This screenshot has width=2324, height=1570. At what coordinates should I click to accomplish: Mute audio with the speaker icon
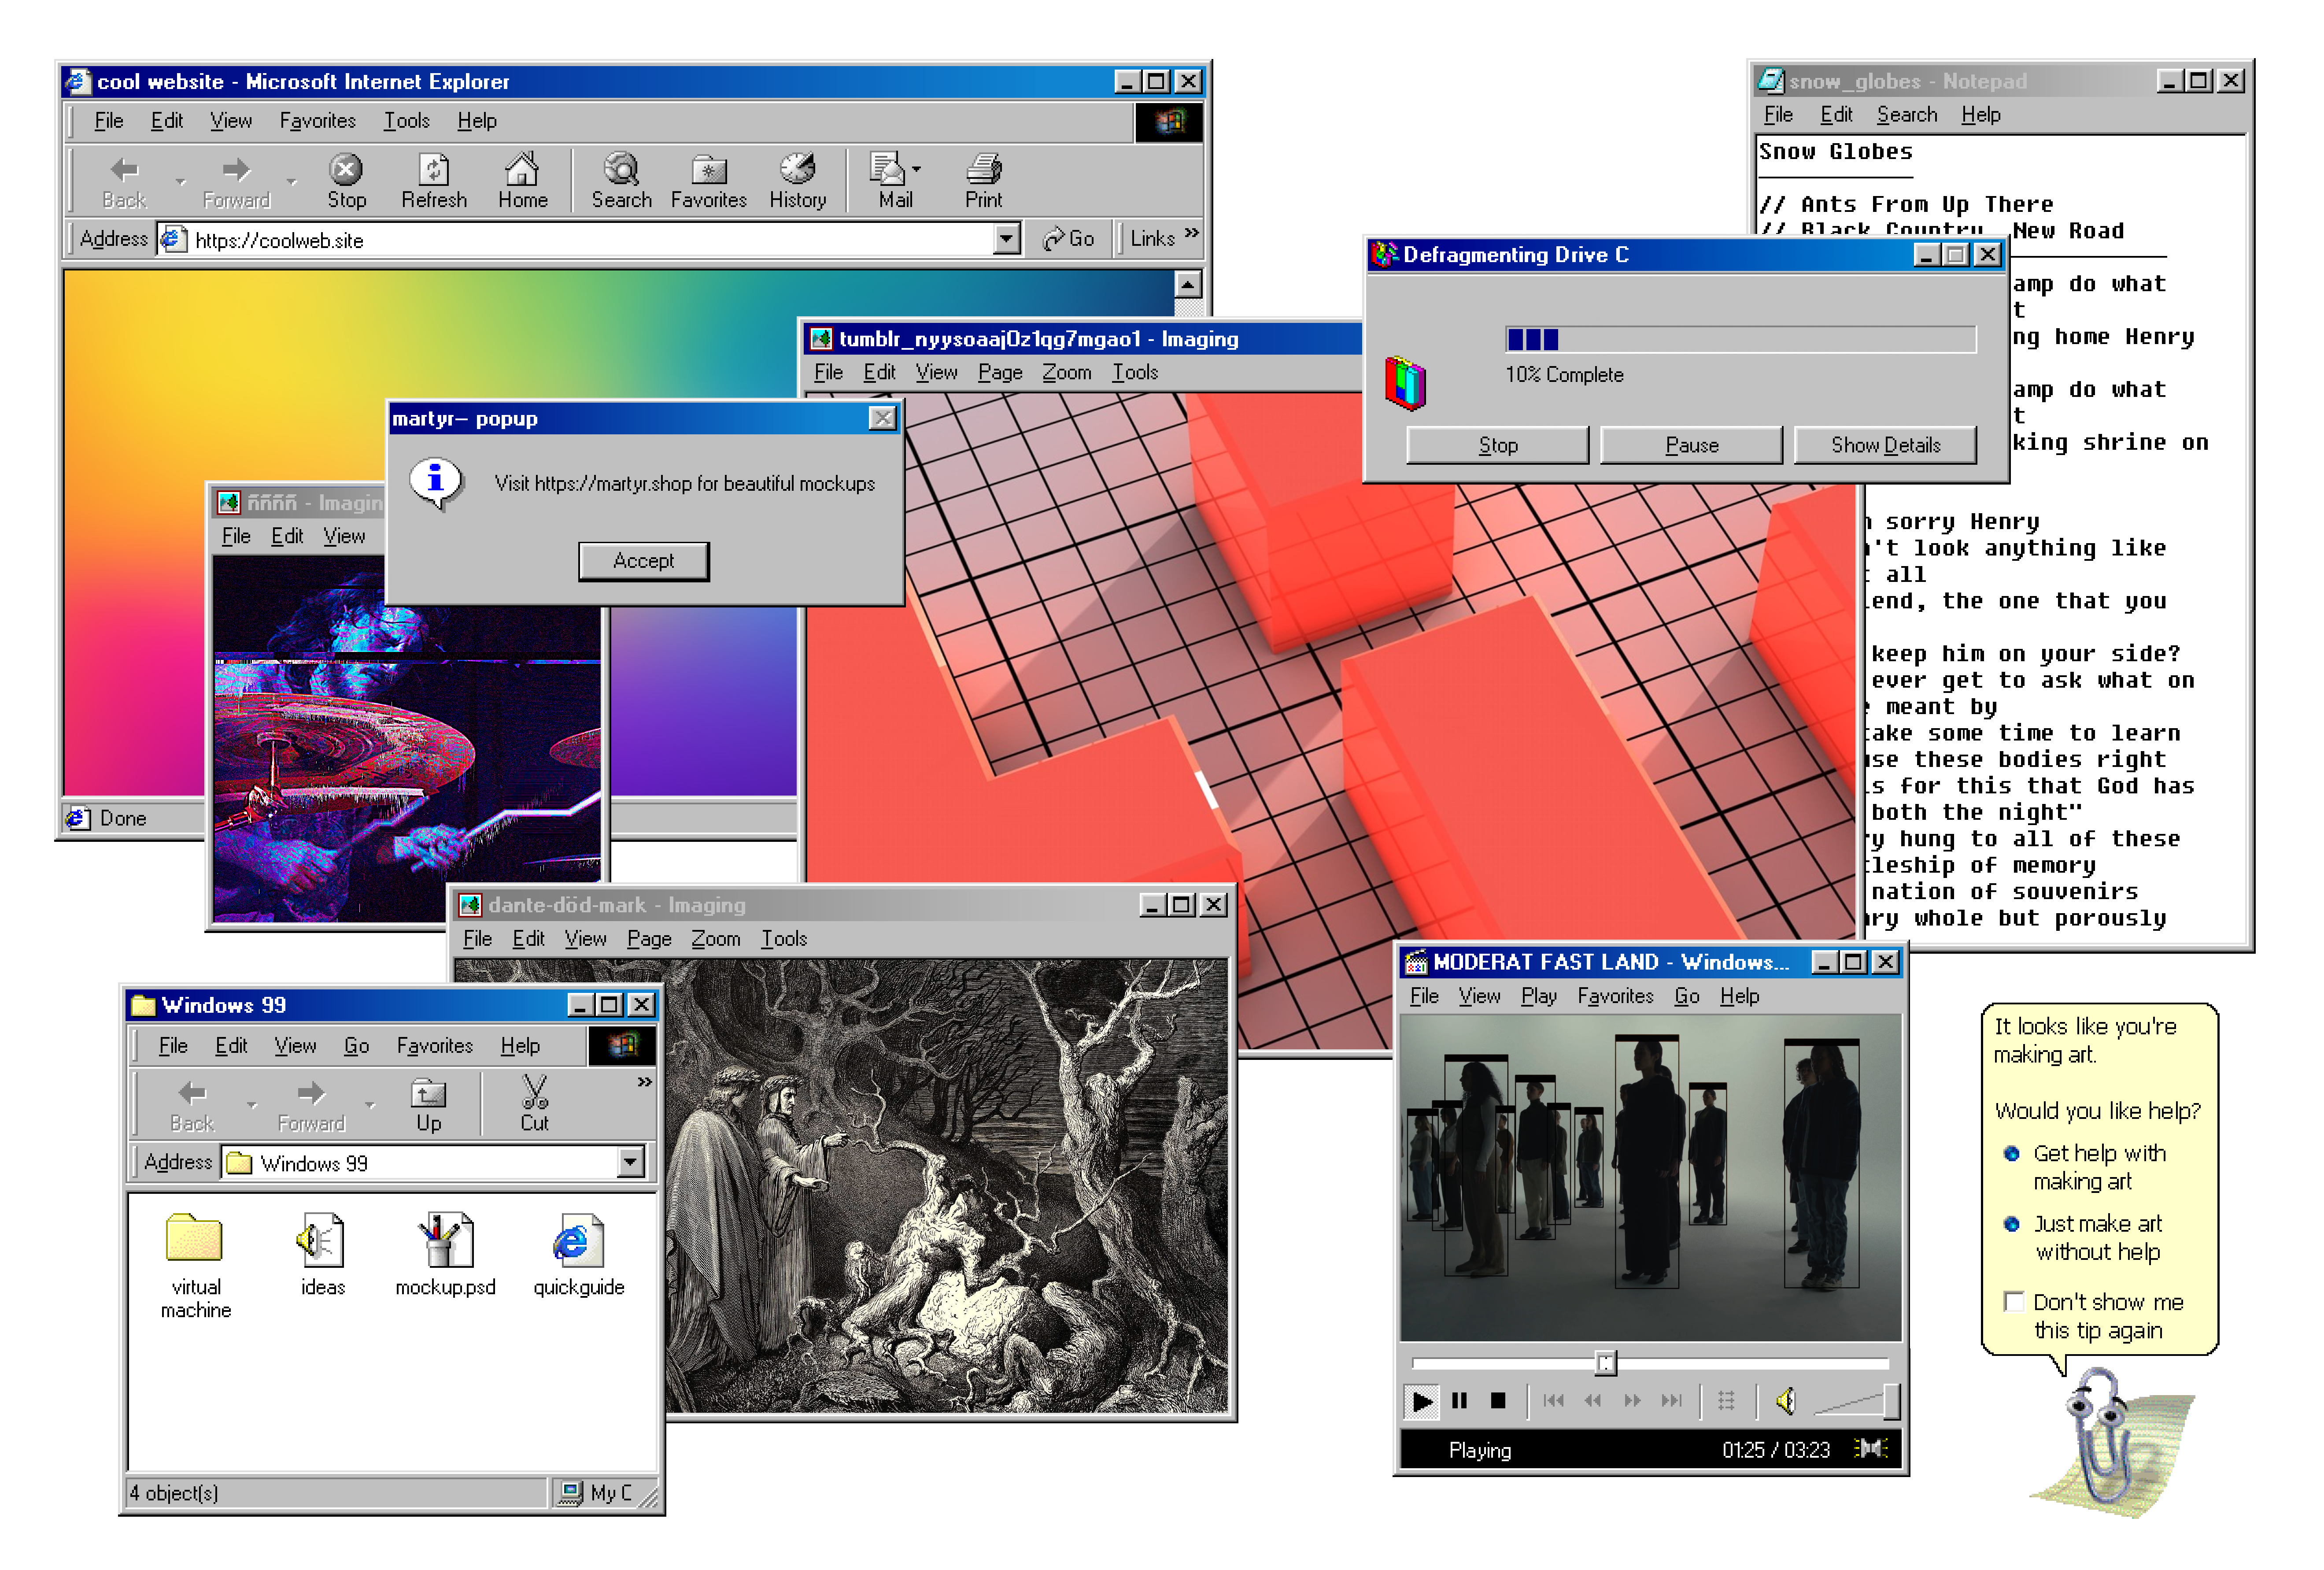point(1785,1401)
